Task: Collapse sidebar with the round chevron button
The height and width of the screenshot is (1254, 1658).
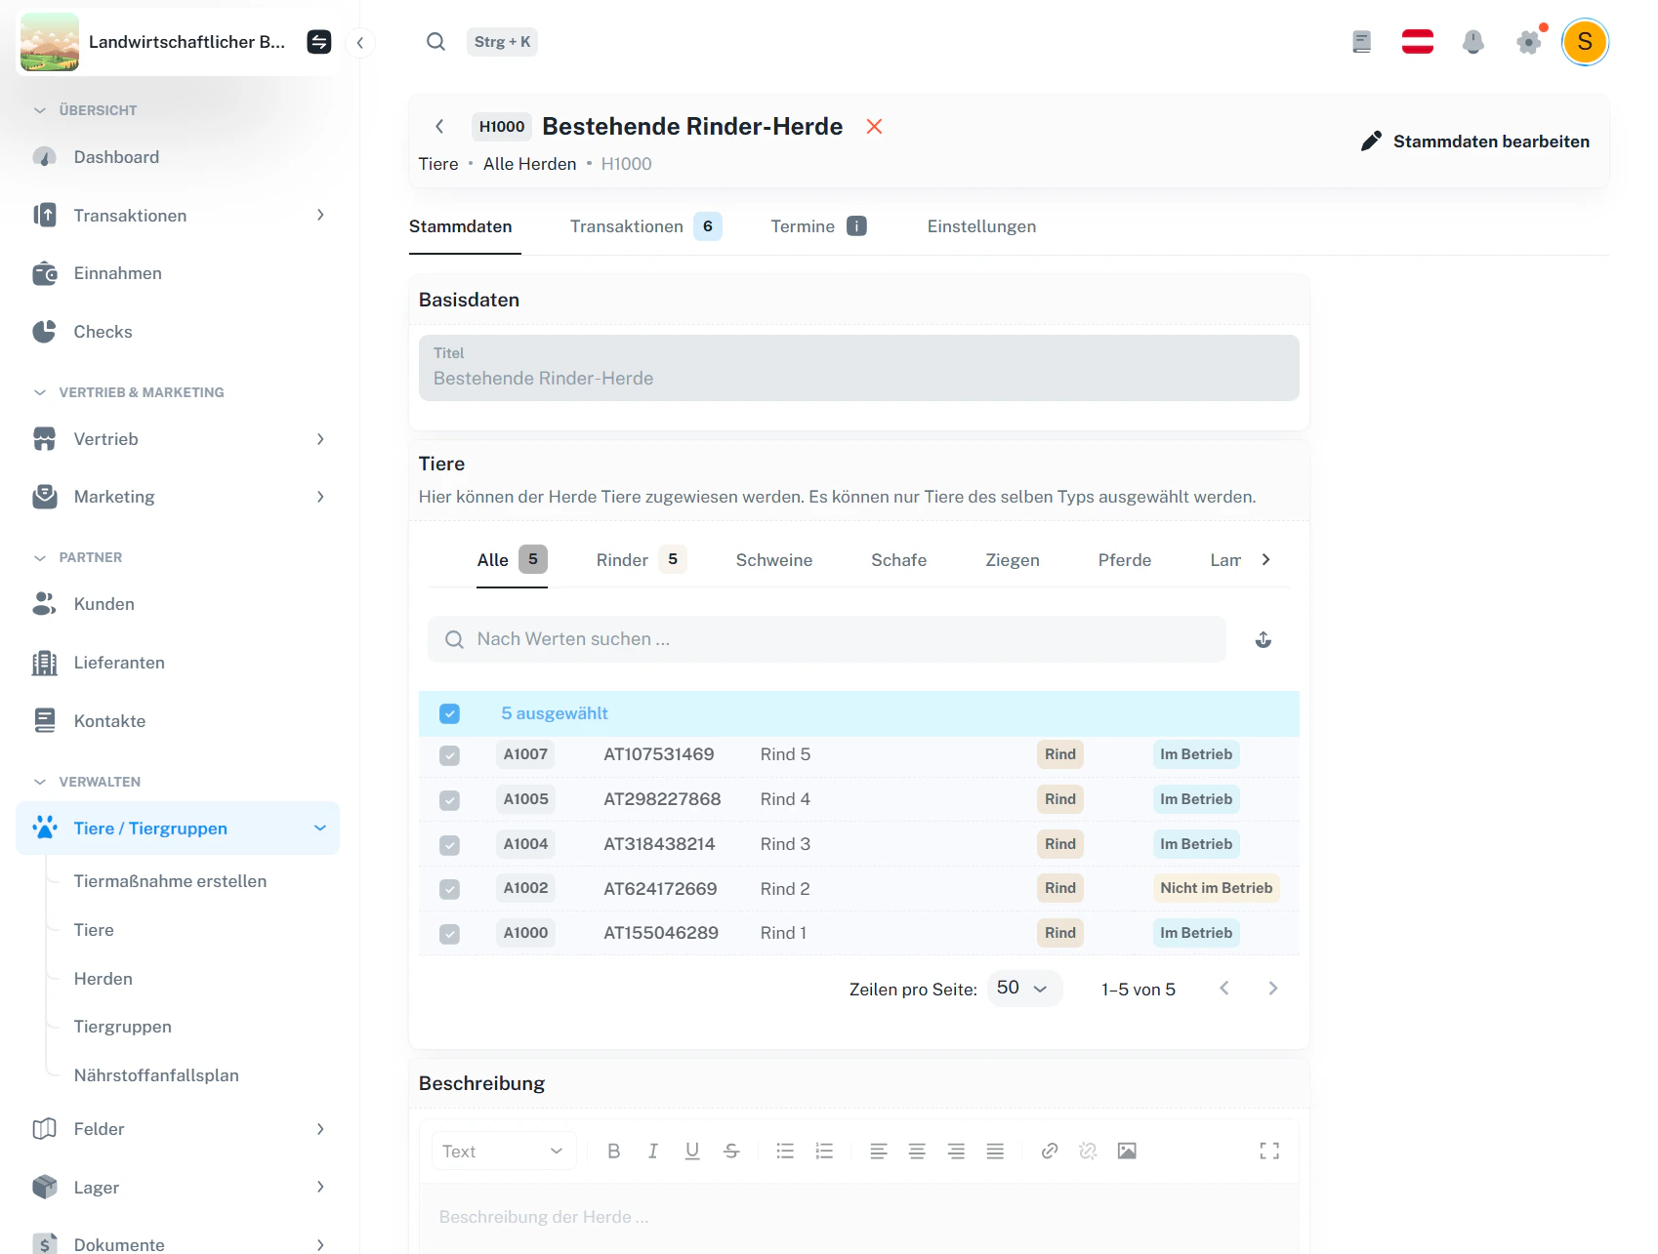Action: pos(360,42)
